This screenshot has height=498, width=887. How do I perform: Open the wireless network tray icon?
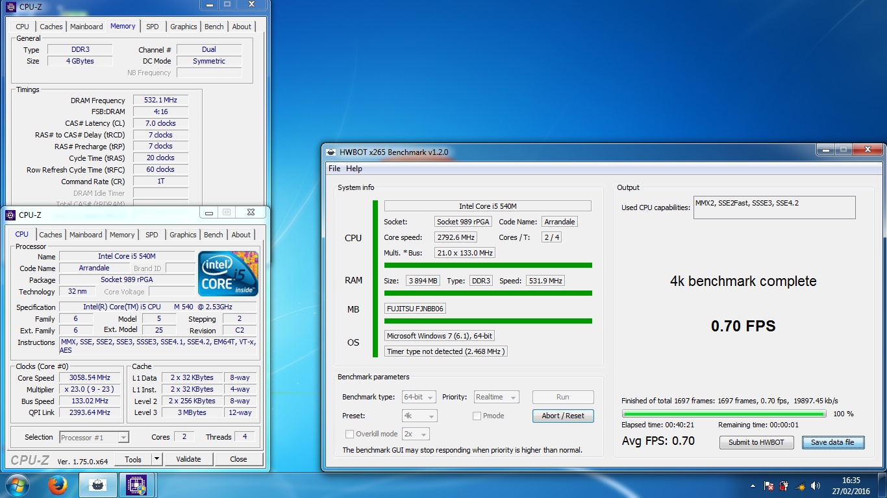point(800,486)
